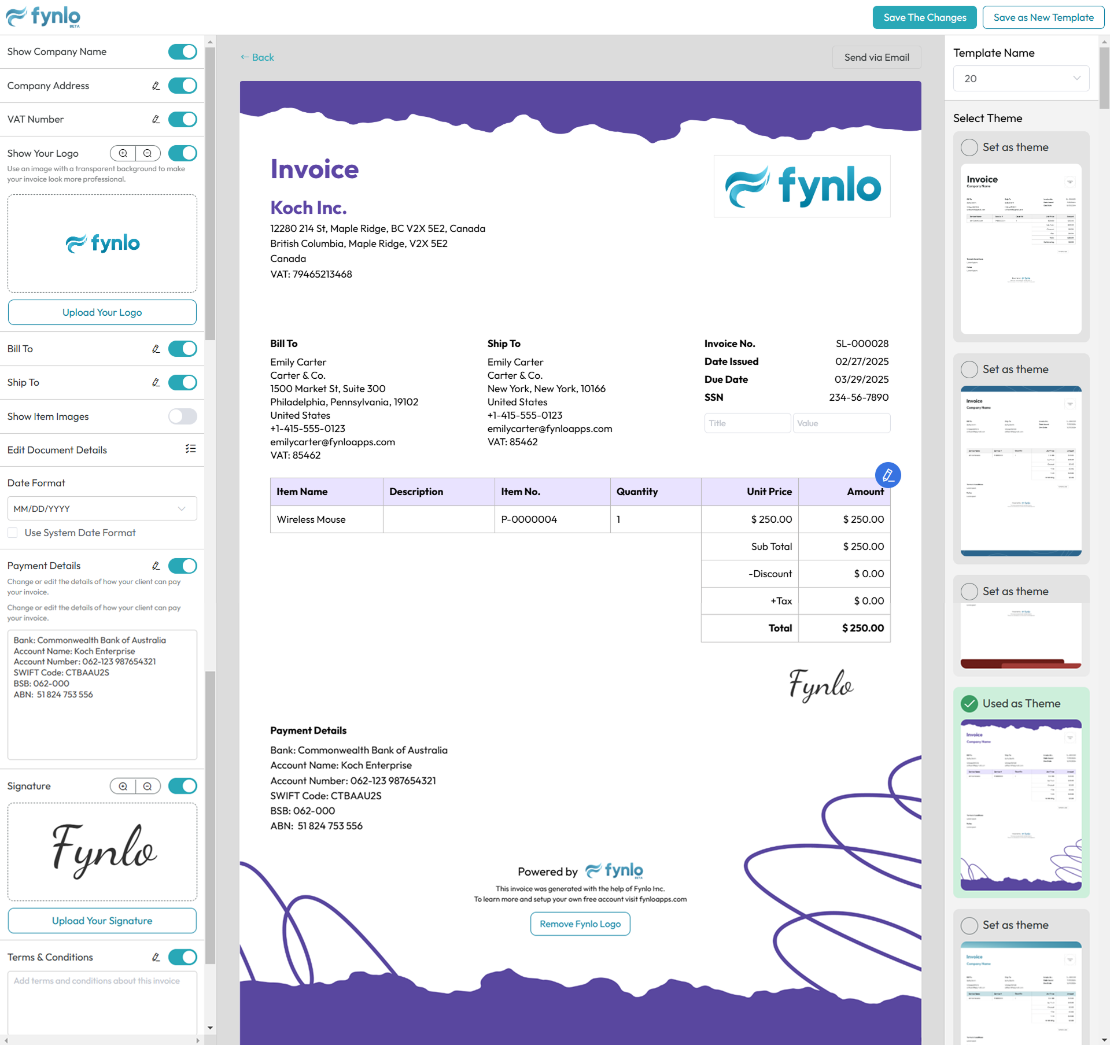Click right panel vertical scrollbar
This screenshot has height=1045, width=1110.
[1104, 77]
